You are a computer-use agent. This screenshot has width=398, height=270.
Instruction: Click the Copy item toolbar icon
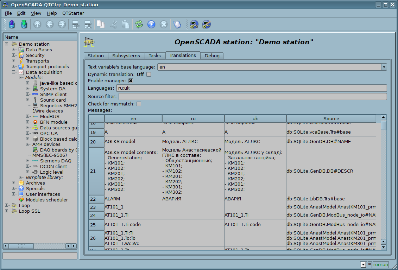[x=101, y=24]
